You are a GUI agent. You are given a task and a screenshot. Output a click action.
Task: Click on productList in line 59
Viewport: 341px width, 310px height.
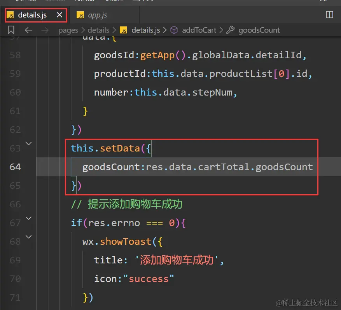tap(241, 74)
